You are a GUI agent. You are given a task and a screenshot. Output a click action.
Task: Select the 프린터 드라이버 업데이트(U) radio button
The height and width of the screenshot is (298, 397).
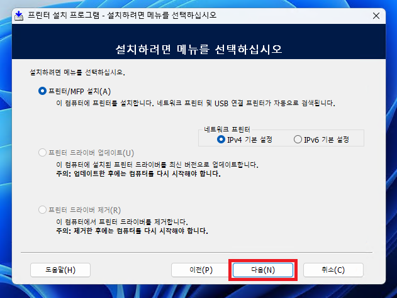[43, 153]
